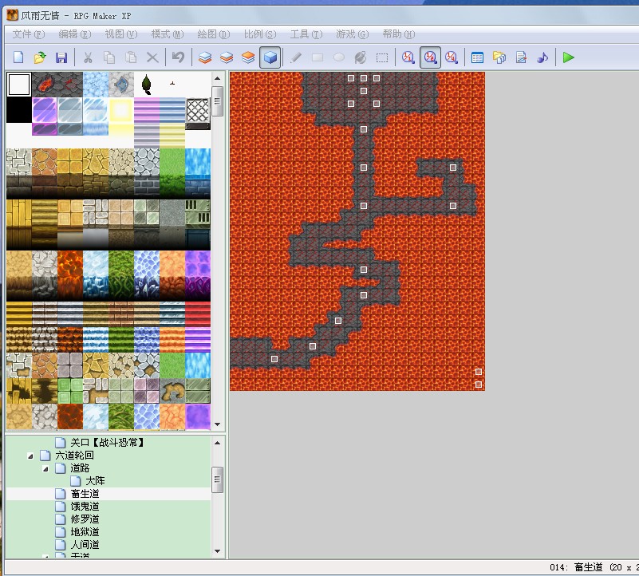Open the Sound Test music note icon
Screen dimensions: 639x576
(542, 57)
